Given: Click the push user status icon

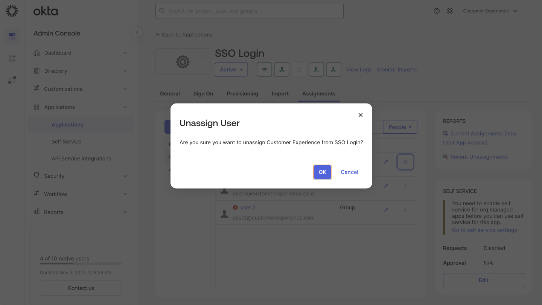Looking at the screenshot, I should tap(316, 69).
